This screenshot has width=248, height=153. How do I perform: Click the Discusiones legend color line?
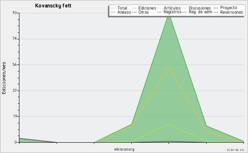185,8
